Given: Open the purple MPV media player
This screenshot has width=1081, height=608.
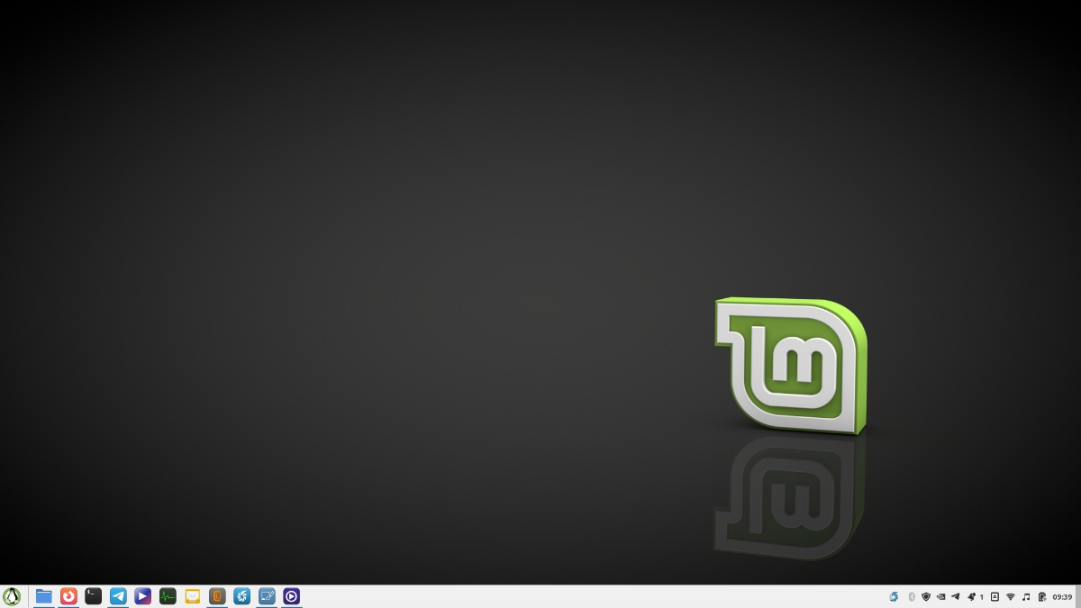Looking at the screenshot, I should coord(291,595).
